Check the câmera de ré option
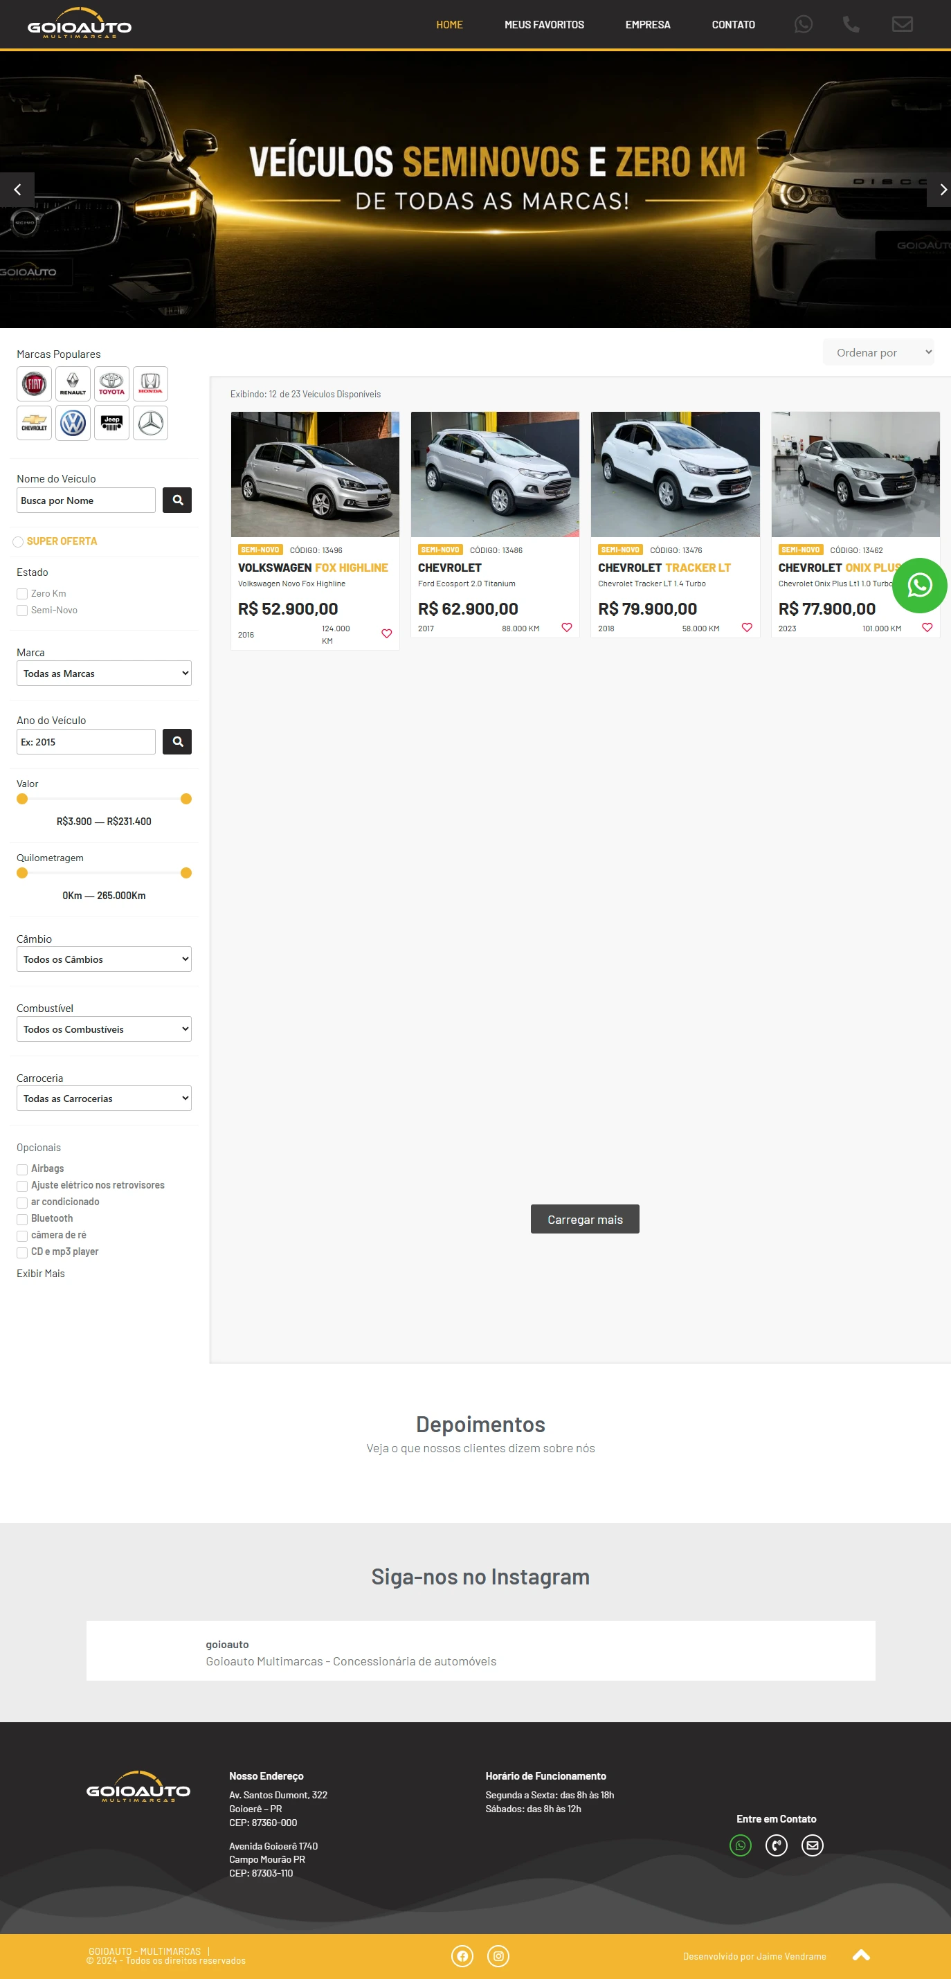 22,1236
